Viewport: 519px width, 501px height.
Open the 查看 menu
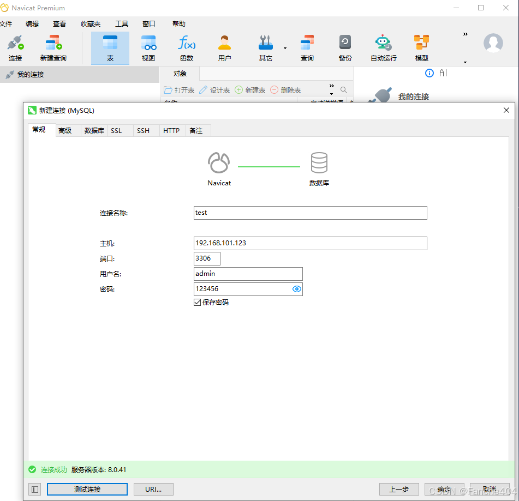click(59, 24)
